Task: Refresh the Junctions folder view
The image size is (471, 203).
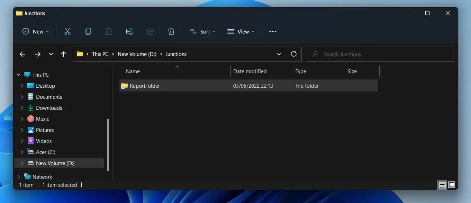Action: pyautogui.click(x=294, y=54)
